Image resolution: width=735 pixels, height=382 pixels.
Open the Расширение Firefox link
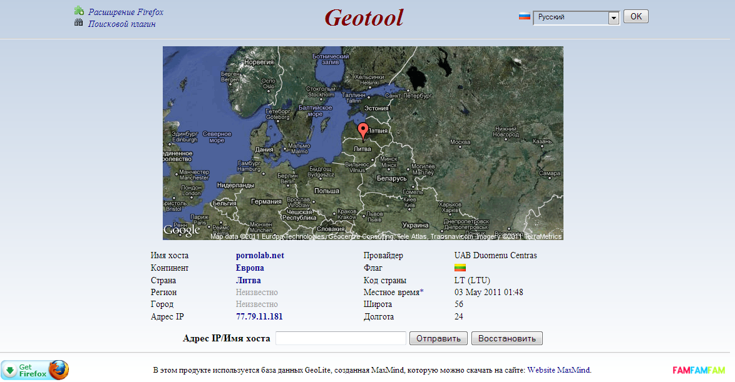tap(126, 12)
